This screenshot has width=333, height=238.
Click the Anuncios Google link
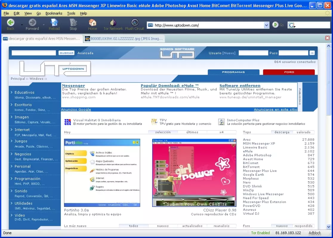point(76,109)
